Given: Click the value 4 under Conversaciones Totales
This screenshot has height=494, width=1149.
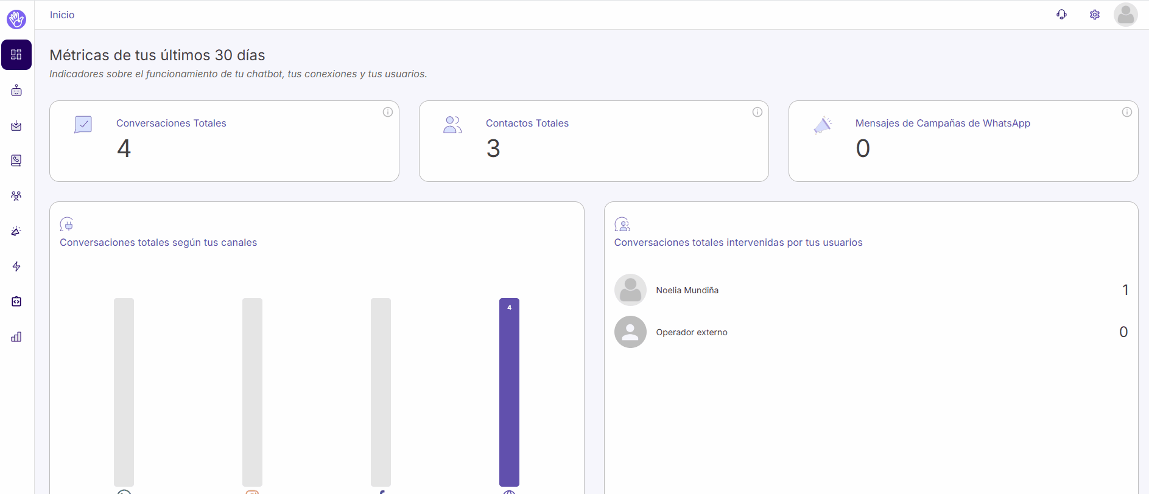Looking at the screenshot, I should [124, 148].
